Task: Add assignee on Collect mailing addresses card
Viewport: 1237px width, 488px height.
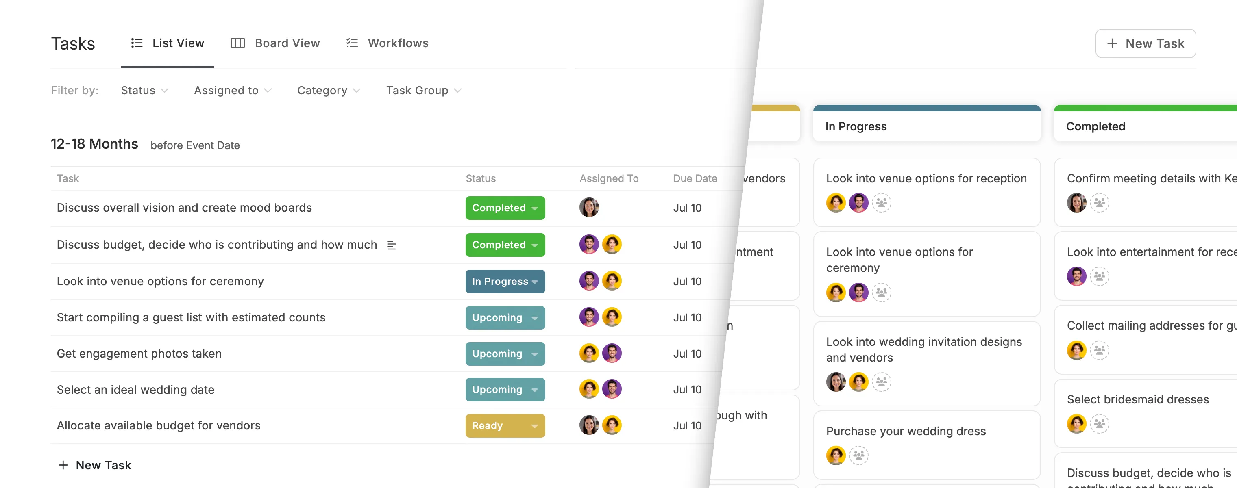Action: pos(1099,350)
